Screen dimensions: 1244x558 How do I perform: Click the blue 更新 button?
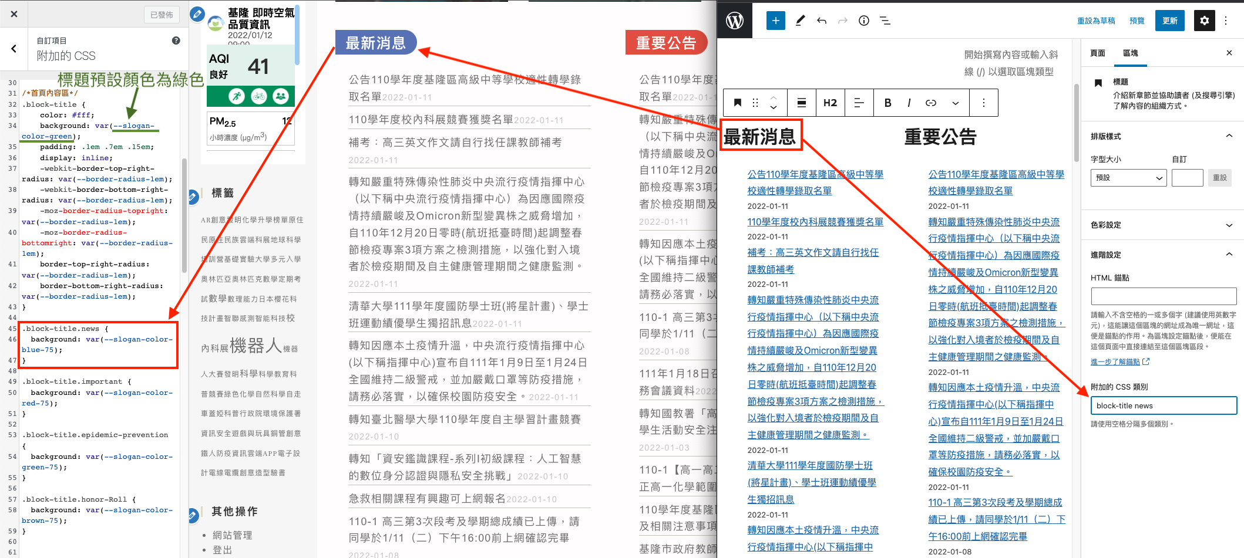[1169, 21]
